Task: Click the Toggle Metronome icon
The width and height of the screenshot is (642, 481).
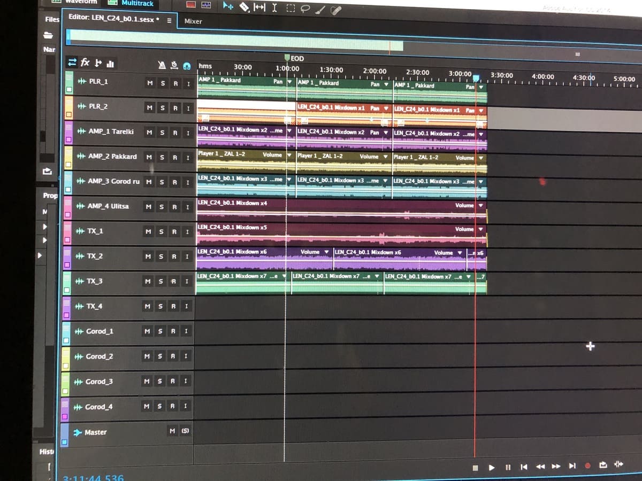Action: [160, 65]
